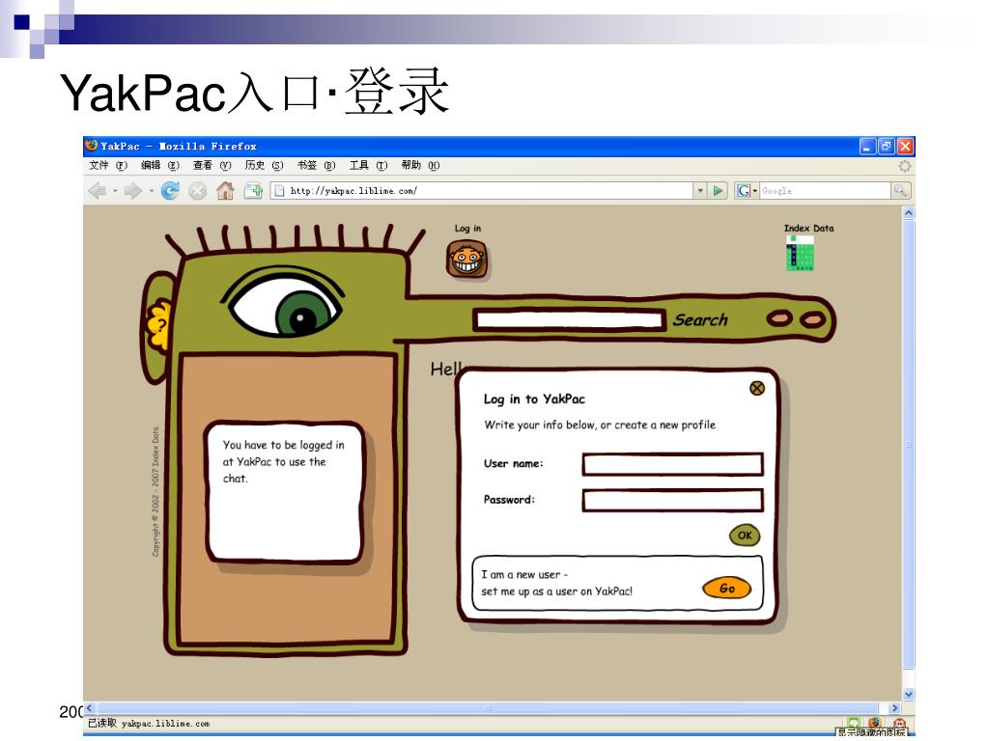Open the 帮助 (H) menu
The width and height of the screenshot is (989, 741).
[x=421, y=165]
